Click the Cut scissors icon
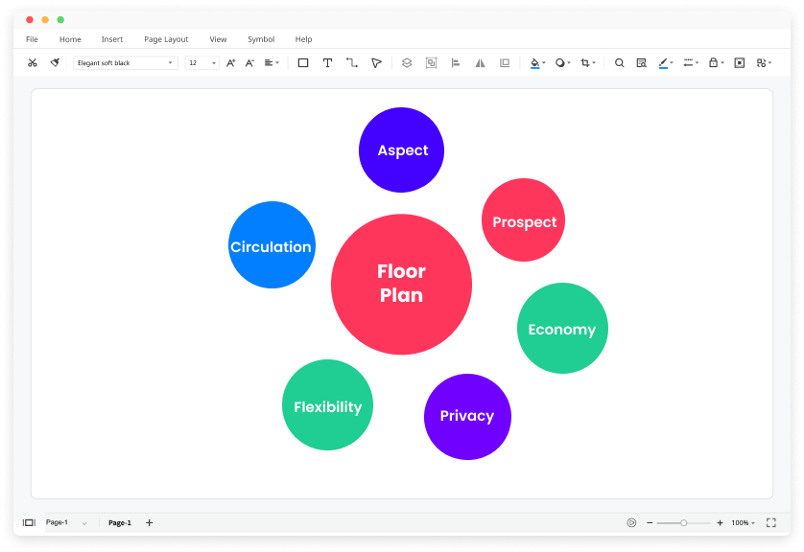Viewport: 804px width, 552px height. pos(32,63)
